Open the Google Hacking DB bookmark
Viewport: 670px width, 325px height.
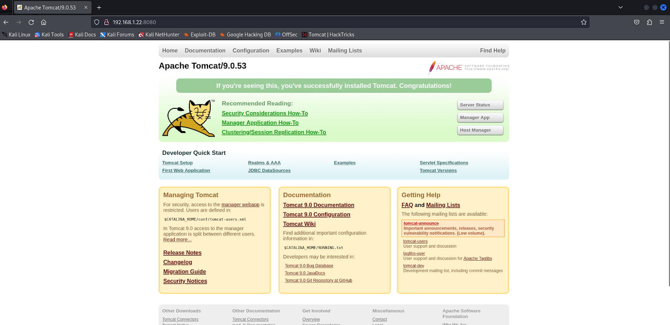coord(245,35)
